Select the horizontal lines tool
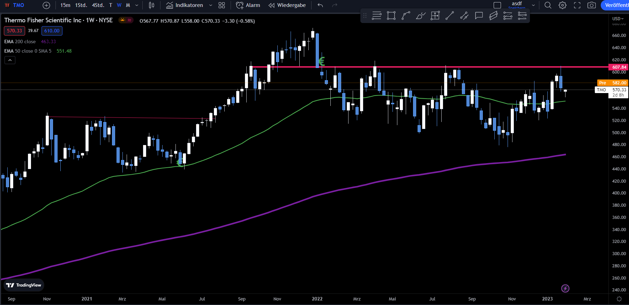This screenshot has height=305, width=629. pyautogui.click(x=377, y=16)
